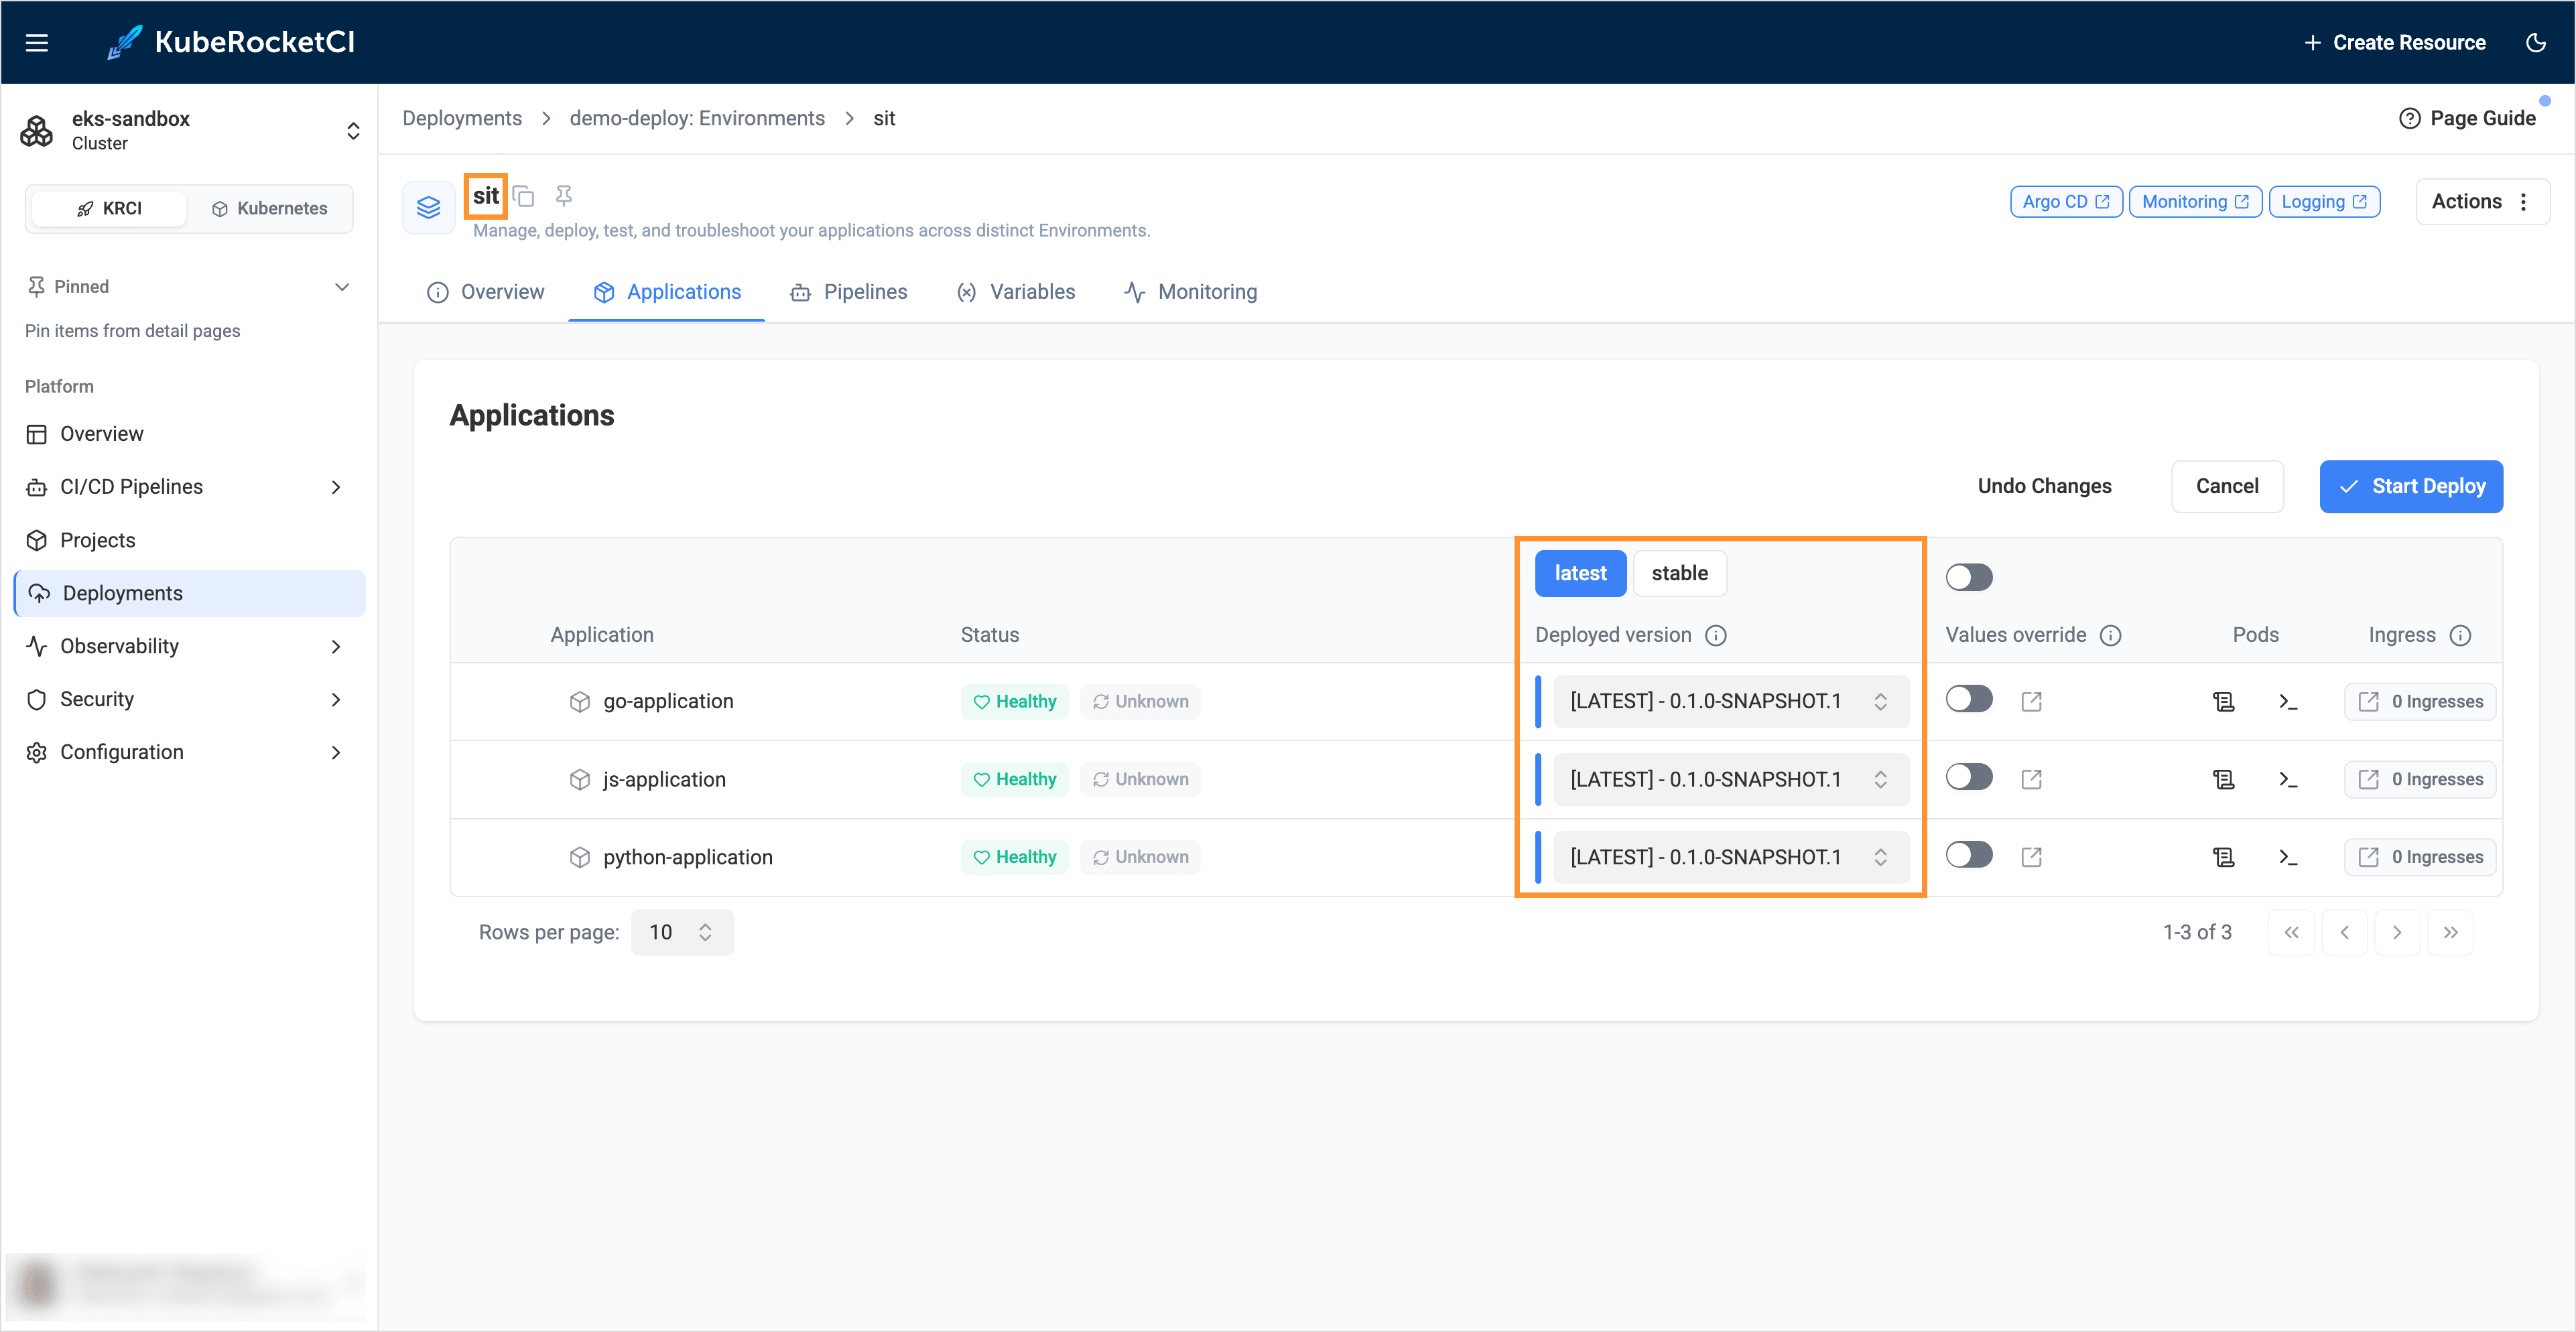Change rows per page dropdown
This screenshot has width=2576, height=1332.
coord(682,932)
